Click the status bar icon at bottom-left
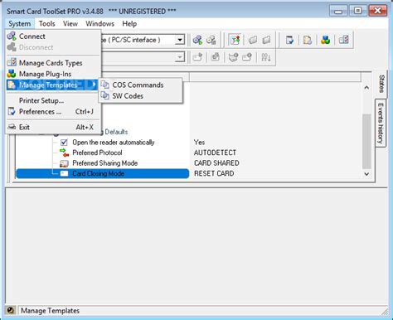 click(11, 310)
